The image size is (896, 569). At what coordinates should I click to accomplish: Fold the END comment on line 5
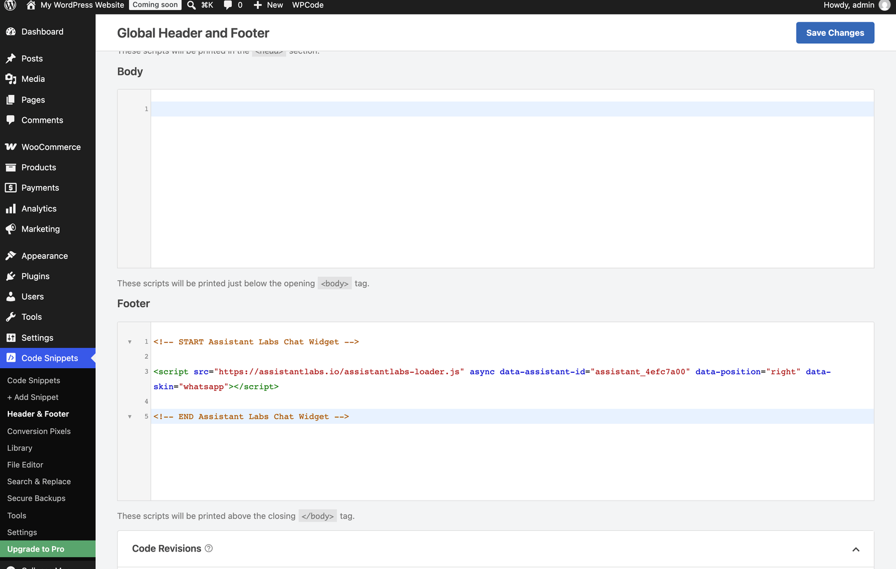coord(130,417)
